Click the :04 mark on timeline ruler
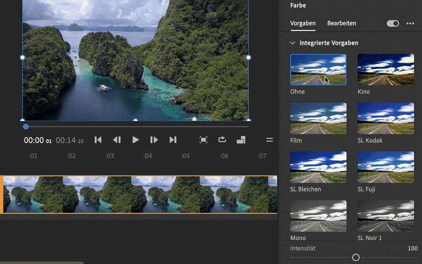The image size is (422, 264). pos(148,156)
